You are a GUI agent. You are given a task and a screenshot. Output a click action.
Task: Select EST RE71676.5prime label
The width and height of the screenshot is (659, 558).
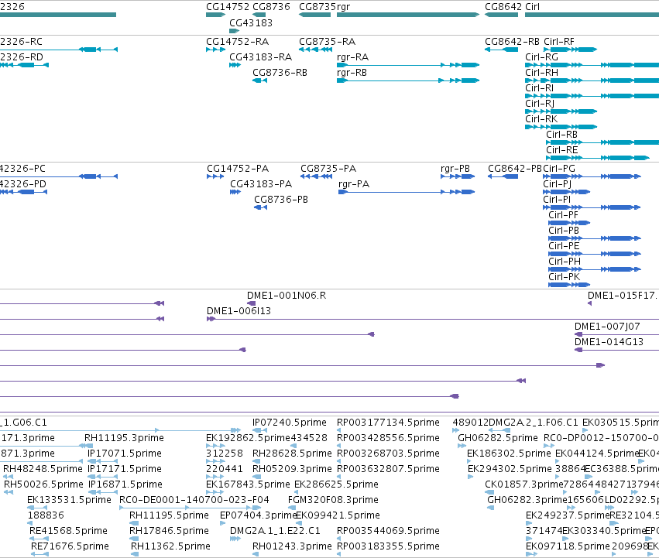(x=70, y=546)
